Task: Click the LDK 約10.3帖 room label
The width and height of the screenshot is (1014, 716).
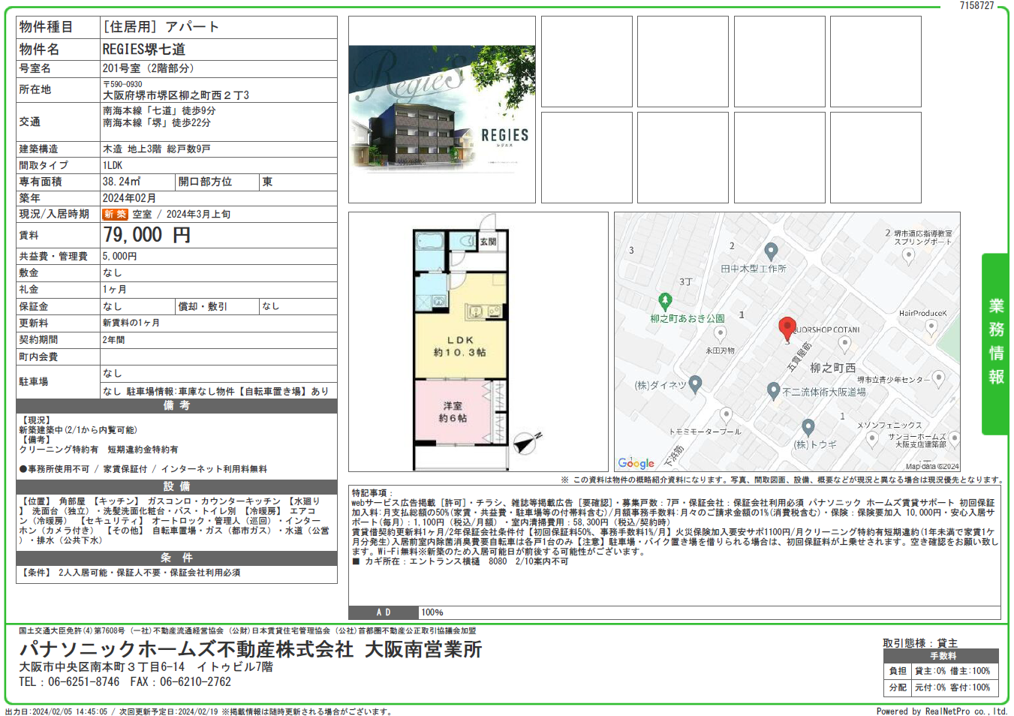Action: pos(460,346)
